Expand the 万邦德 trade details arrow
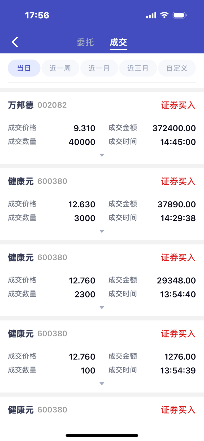This screenshot has height=441, width=204. click(102, 155)
